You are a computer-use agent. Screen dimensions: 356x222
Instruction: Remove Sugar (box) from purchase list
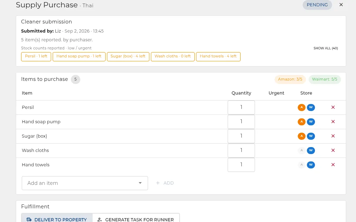[333, 136]
